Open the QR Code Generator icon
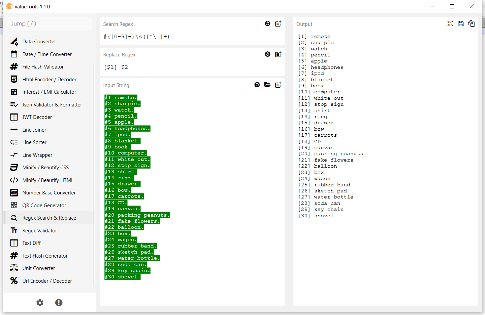The width and height of the screenshot is (485, 315). pos(14,205)
